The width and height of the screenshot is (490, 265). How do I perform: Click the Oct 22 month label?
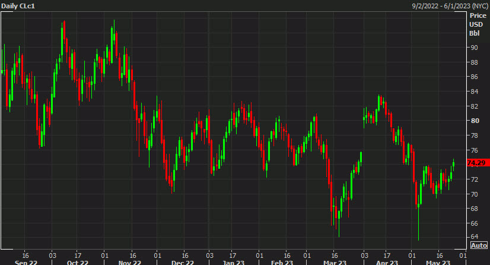click(x=78, y=262)
